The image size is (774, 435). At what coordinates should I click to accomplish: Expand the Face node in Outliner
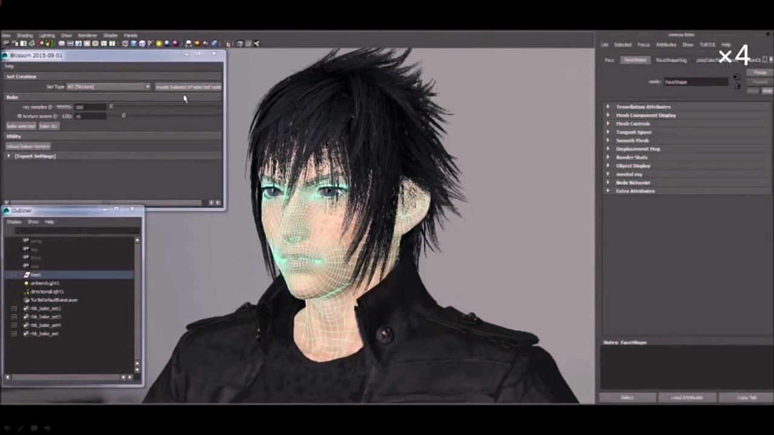[x=14, y=275]
